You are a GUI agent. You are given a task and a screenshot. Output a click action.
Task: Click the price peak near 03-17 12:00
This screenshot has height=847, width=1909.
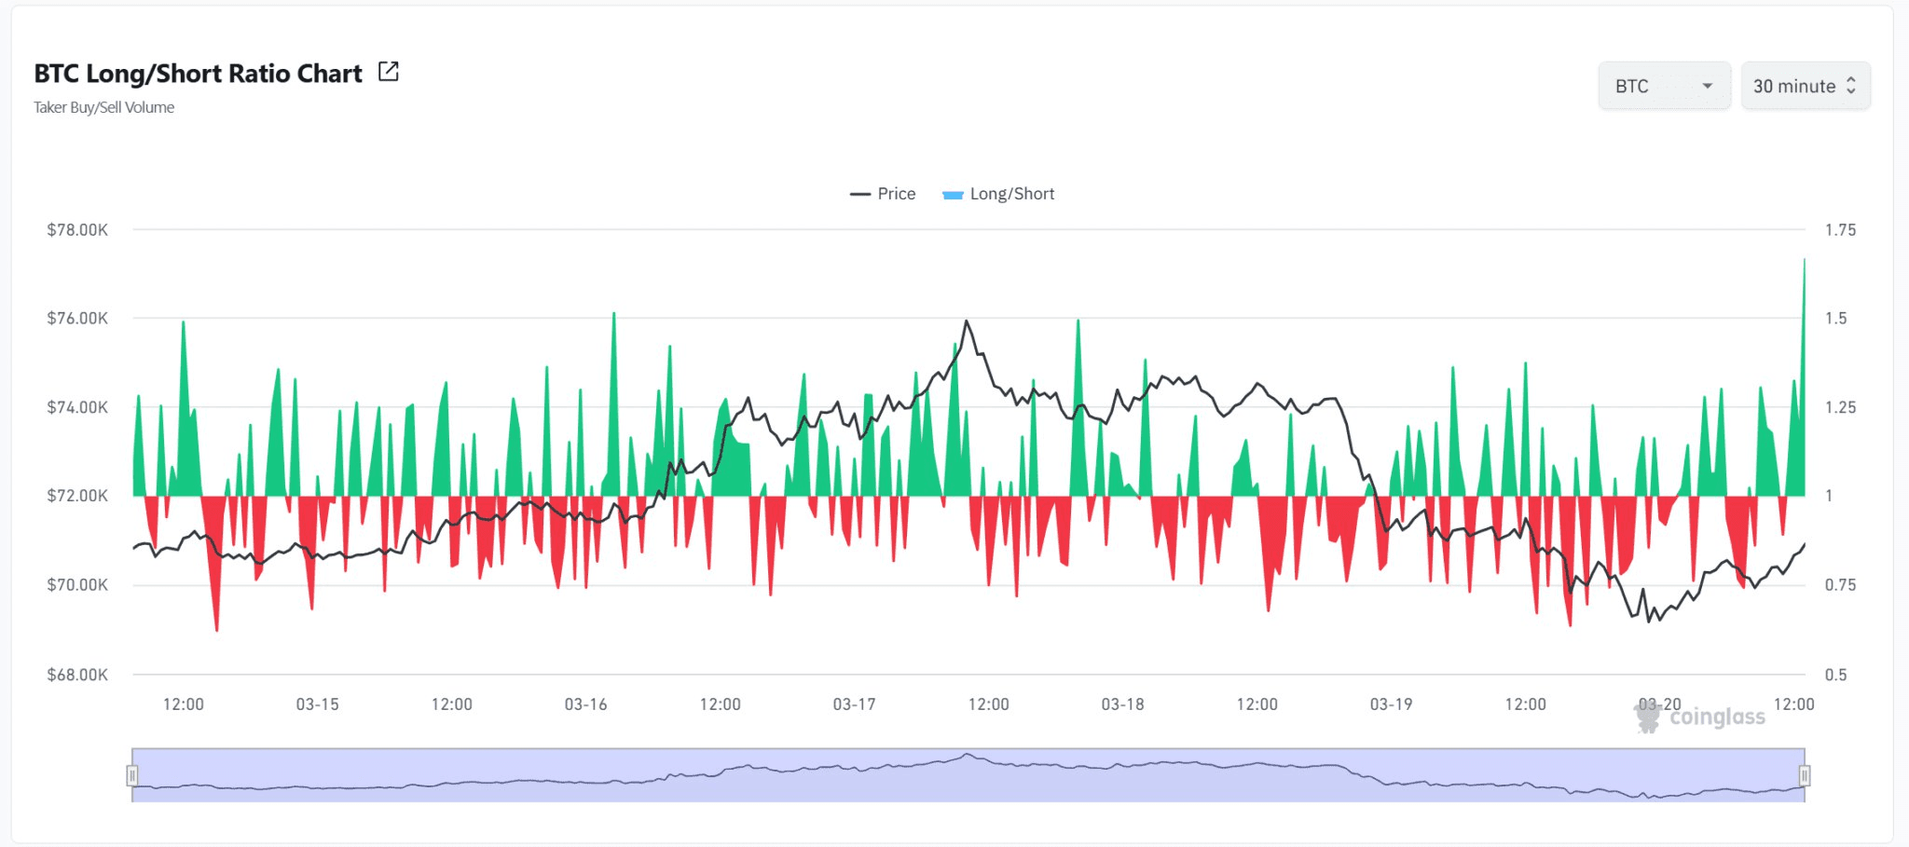click(967, 322)
